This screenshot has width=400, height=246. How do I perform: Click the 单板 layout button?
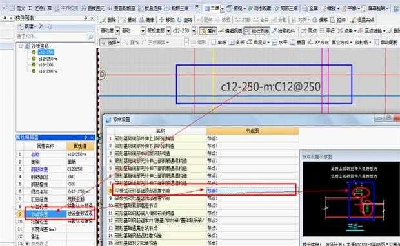tap(219, 43)
